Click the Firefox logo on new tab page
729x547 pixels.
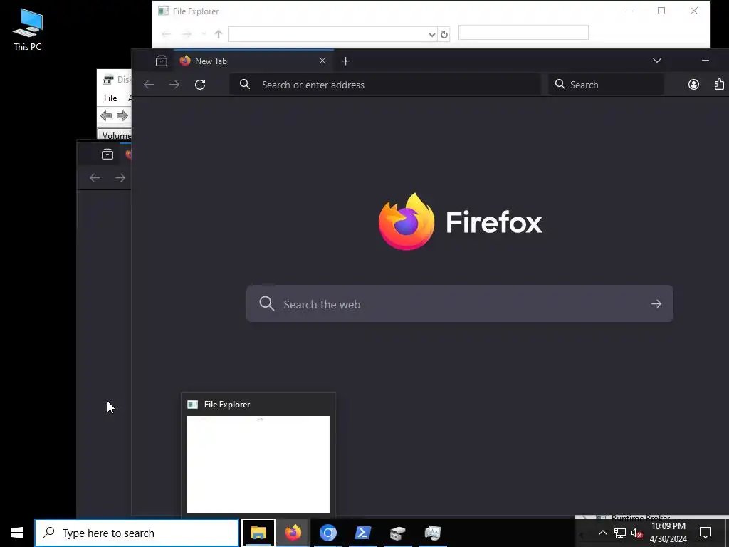pyautogui.click(x=460, y=222)
